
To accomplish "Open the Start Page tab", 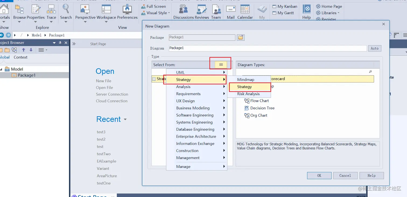I will pos(98,44).
